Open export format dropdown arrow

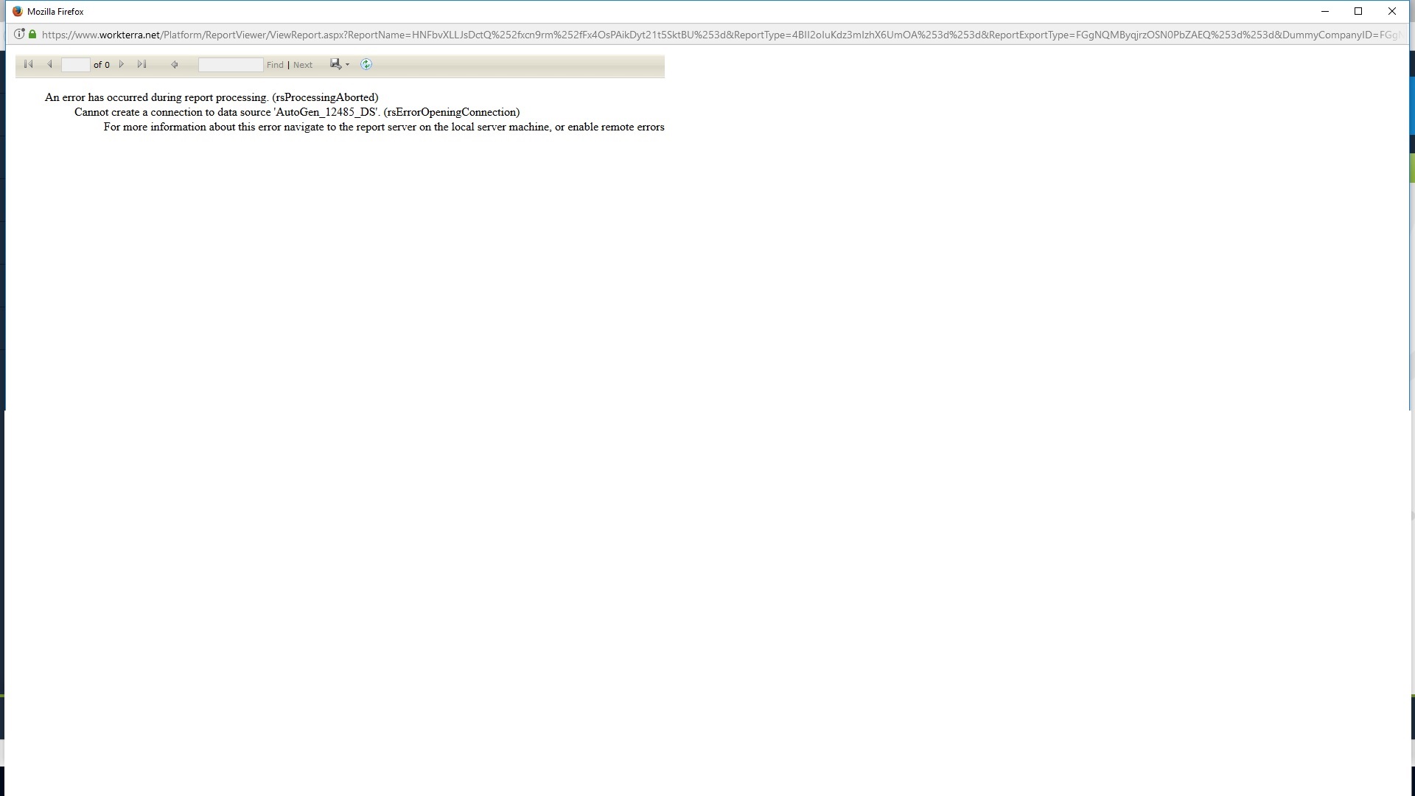[x=348, y=65]
